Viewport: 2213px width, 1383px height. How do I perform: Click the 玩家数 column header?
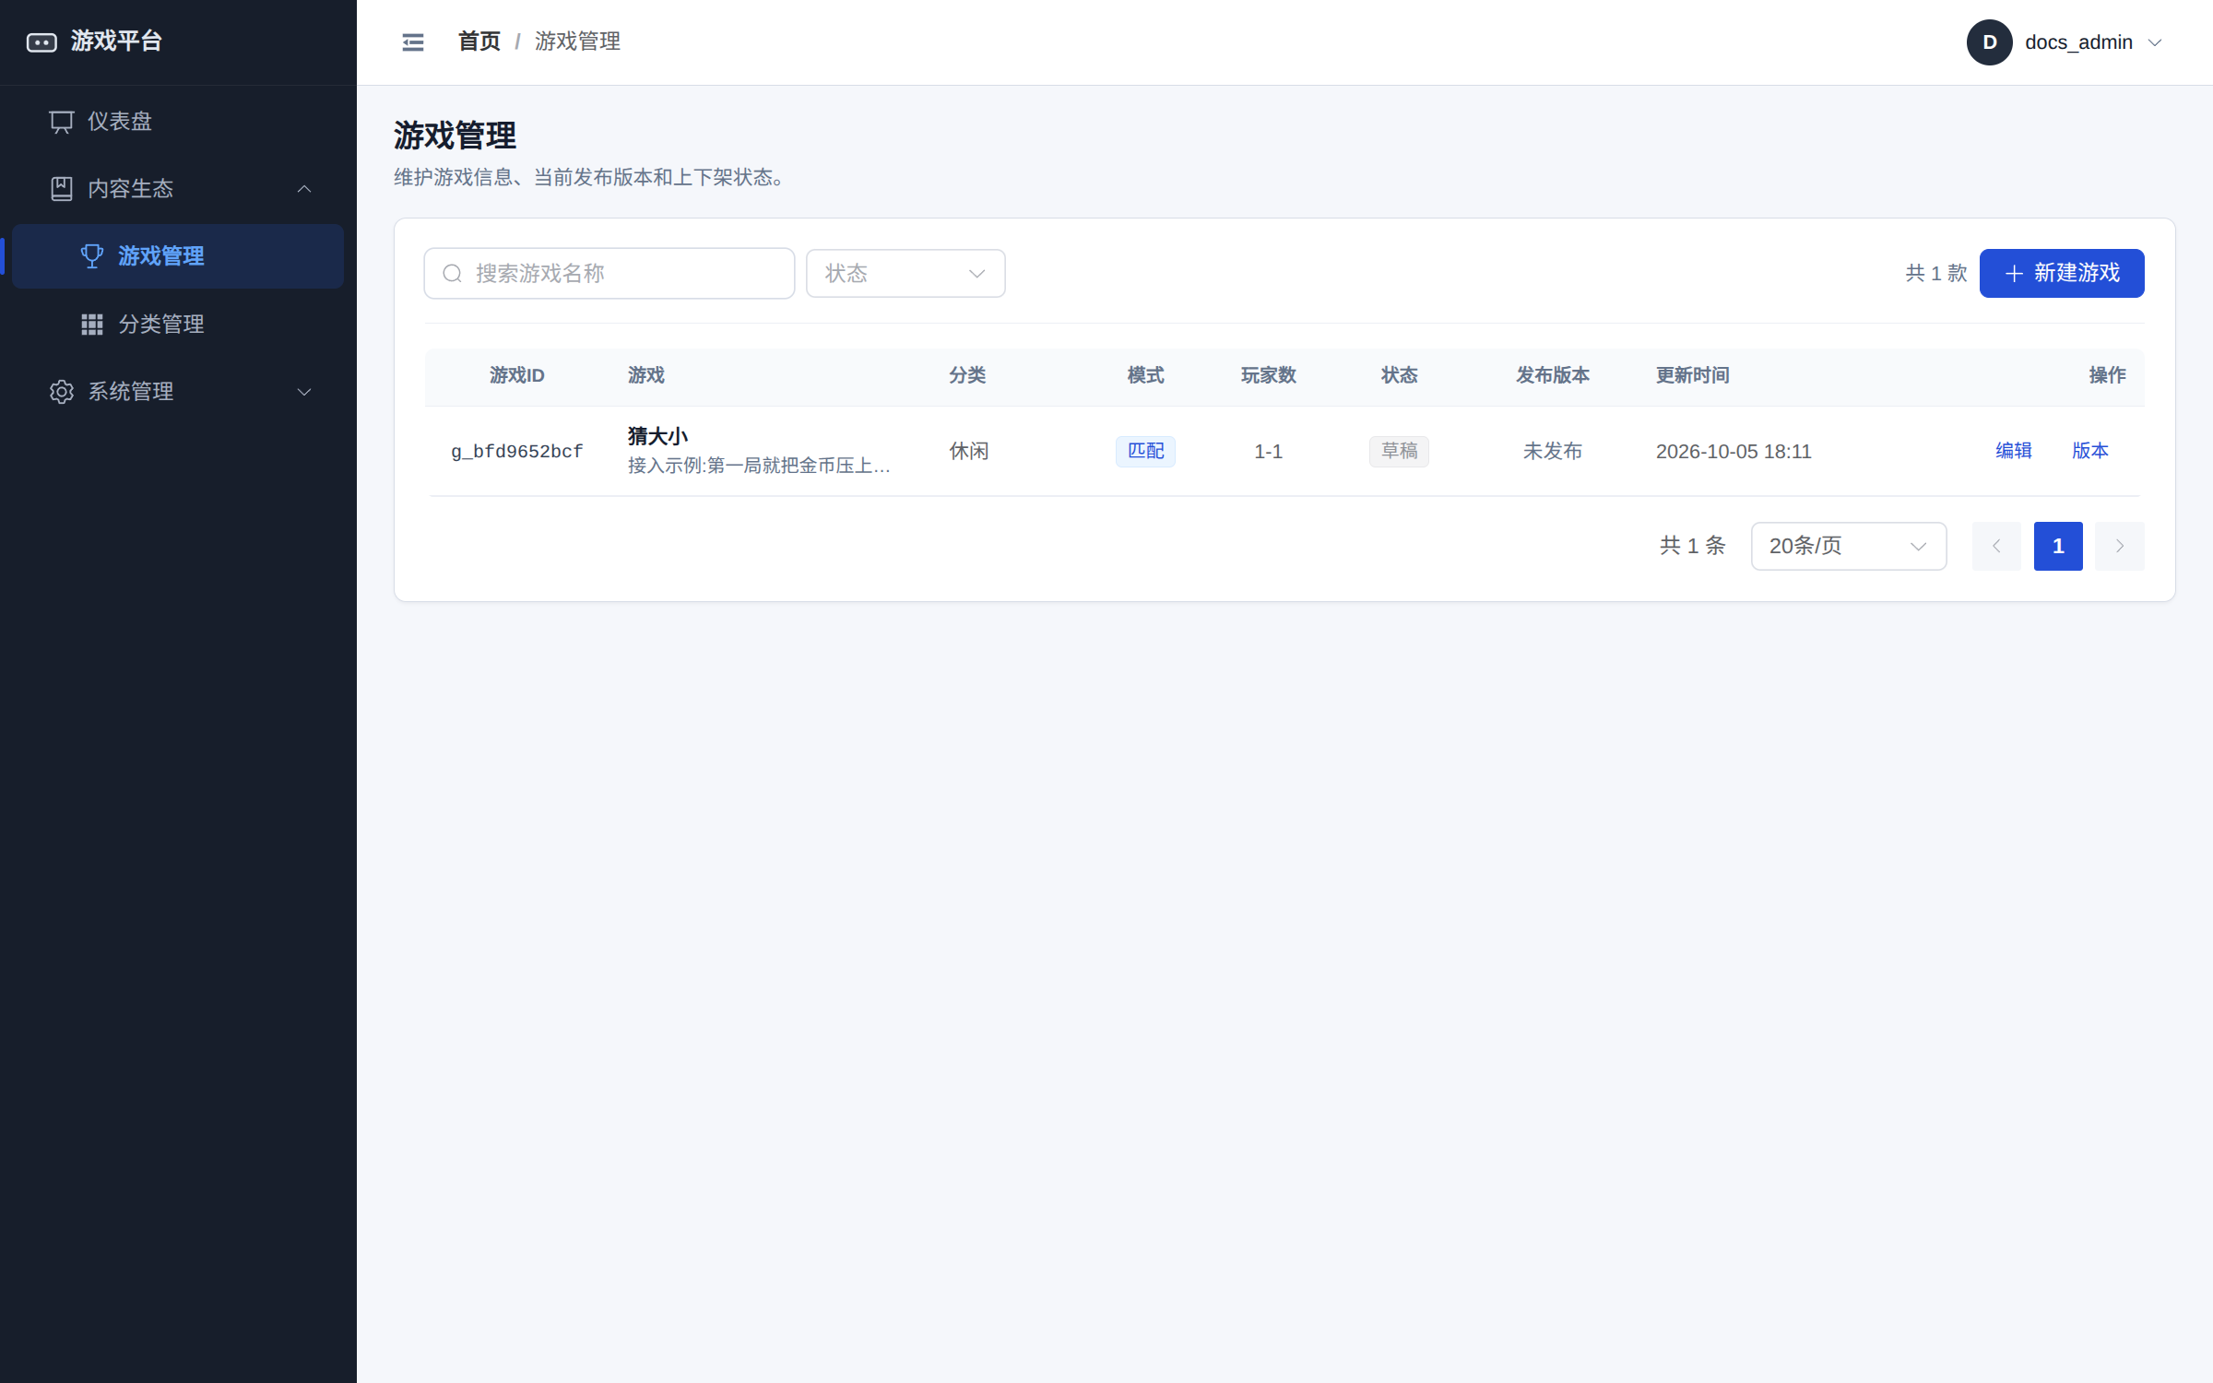point(1269,375)
